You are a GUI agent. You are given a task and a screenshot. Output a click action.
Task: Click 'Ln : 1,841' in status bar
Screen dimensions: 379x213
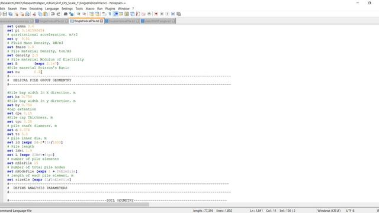click(256, 211)
